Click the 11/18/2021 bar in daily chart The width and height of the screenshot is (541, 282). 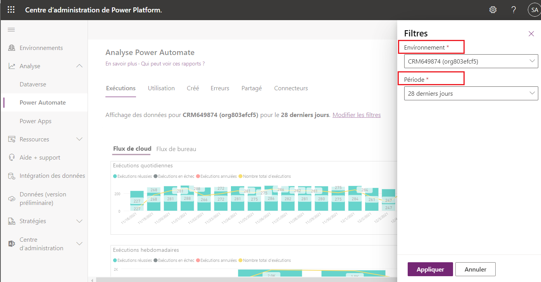pos(137,201)
